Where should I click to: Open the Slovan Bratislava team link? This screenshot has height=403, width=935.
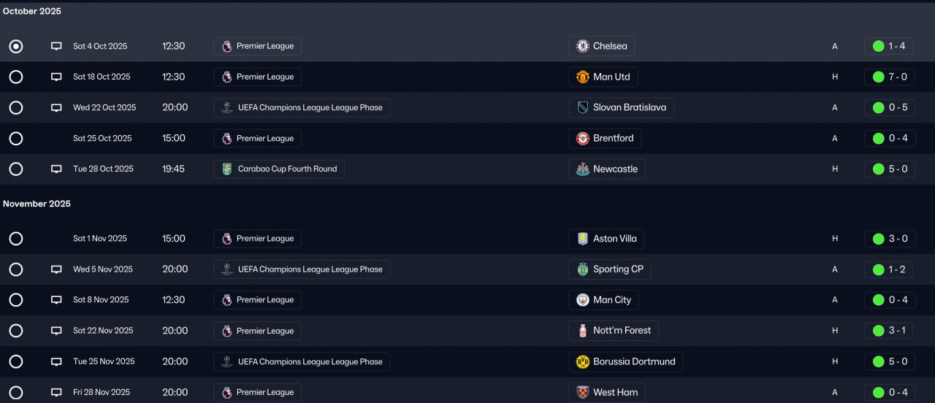coord(621,107)
